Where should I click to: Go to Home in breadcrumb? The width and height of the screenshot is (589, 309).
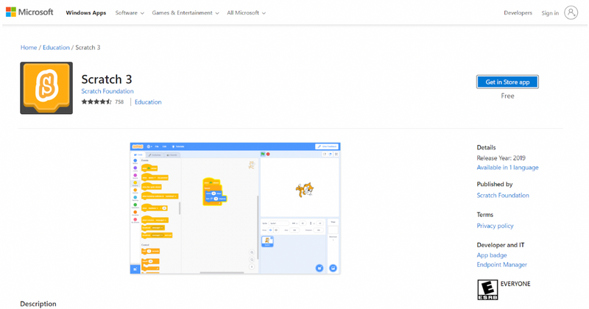click(29, 47)
